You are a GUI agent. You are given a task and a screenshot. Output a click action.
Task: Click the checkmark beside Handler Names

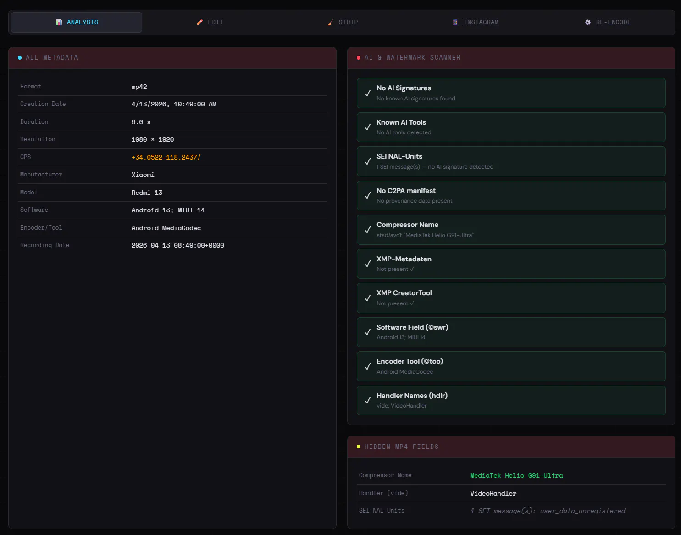click(368, 400)
